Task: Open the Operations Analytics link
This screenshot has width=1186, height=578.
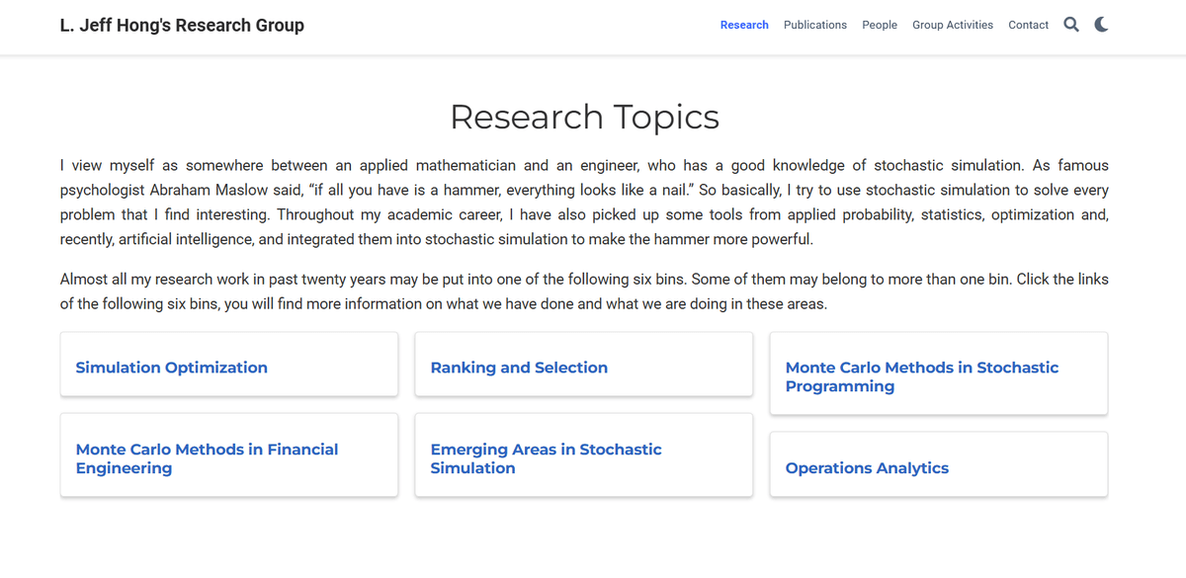Action: point(867,468)
